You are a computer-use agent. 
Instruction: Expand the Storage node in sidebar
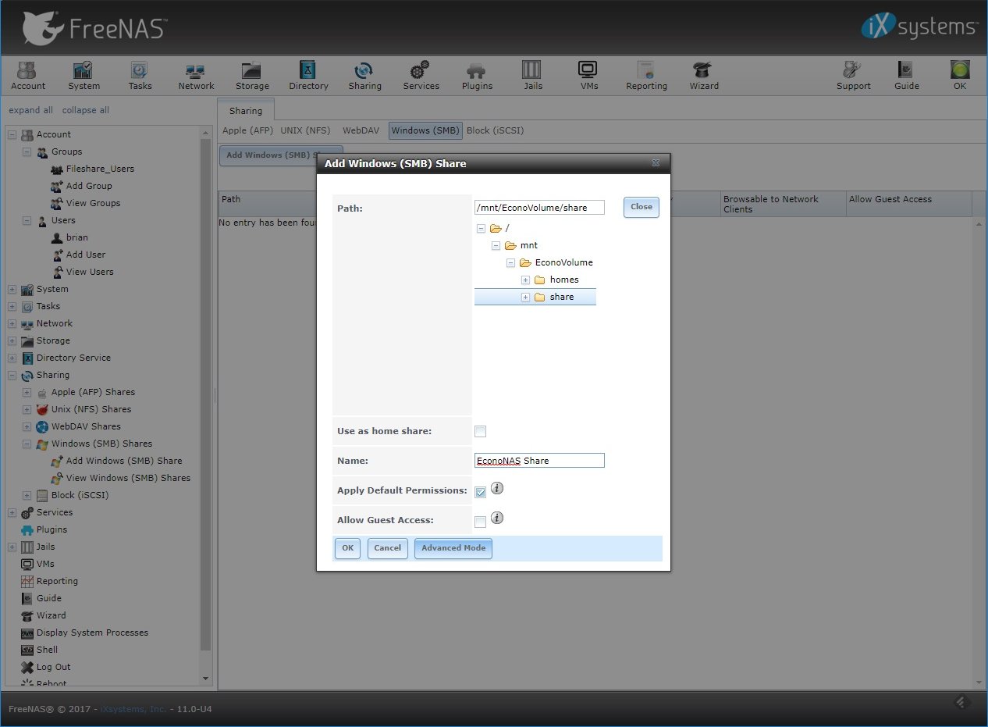click(x=12, y=340)
